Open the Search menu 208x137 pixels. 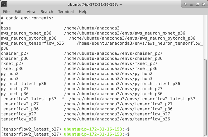pos(47,12)
